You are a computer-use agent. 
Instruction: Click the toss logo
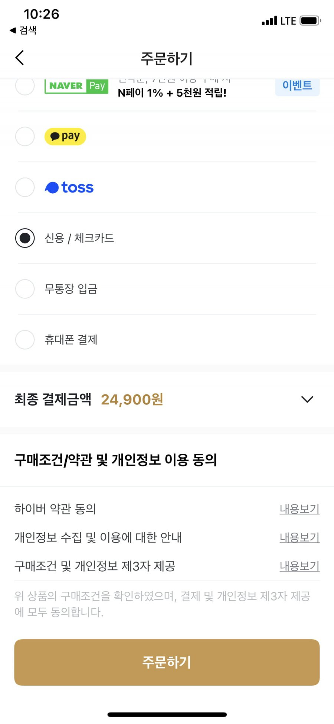(x=69, y=187)
